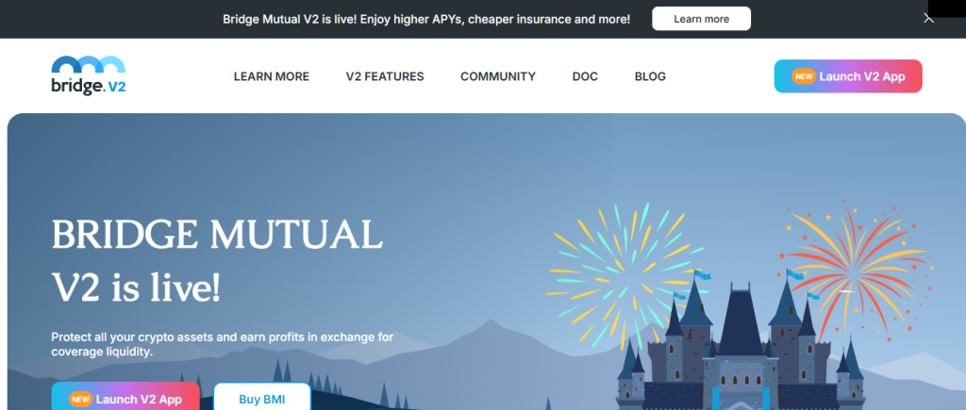The height and width of the screenshot is (410, 966).
Task: Click the Learn more button in banner
Action: point(701,19)
